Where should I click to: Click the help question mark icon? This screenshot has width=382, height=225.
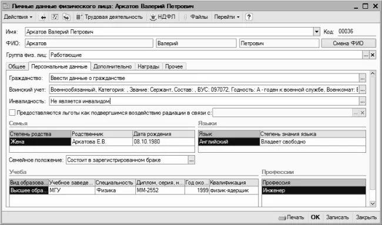coord(249,17)
